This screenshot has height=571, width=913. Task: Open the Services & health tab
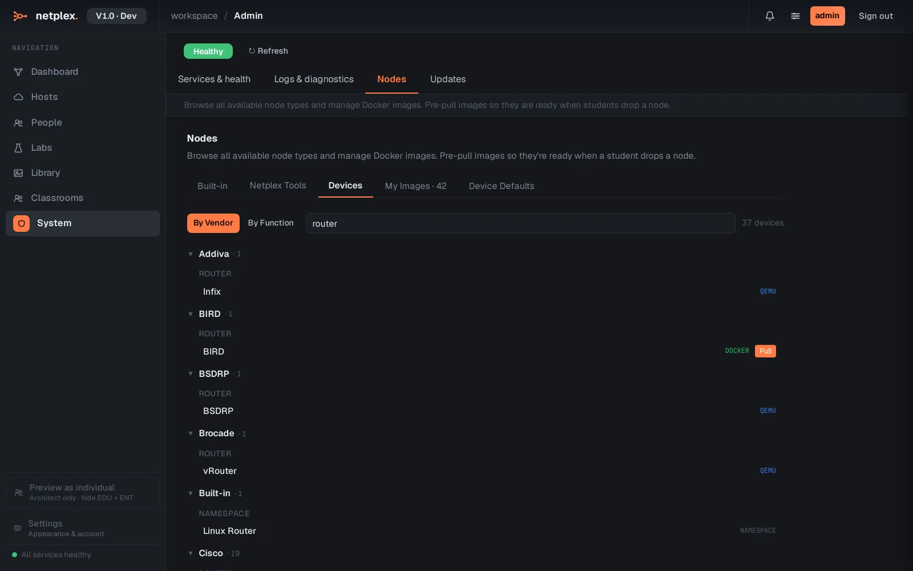point(214,79)
